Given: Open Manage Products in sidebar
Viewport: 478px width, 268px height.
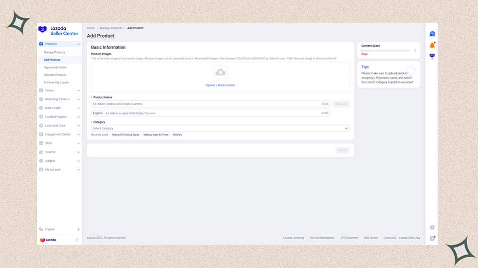Looking at the screenshot, I should [54, 52].
